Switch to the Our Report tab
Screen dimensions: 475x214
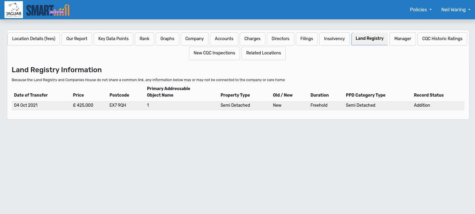[77, 39]
